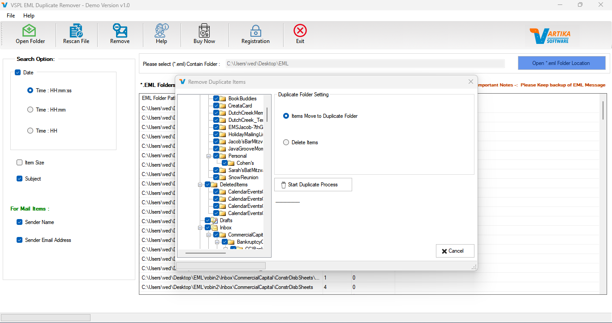Click the folder tree vertical scrollbar
Viewport: 612px width, 323px height.
(x=267, y=115)
